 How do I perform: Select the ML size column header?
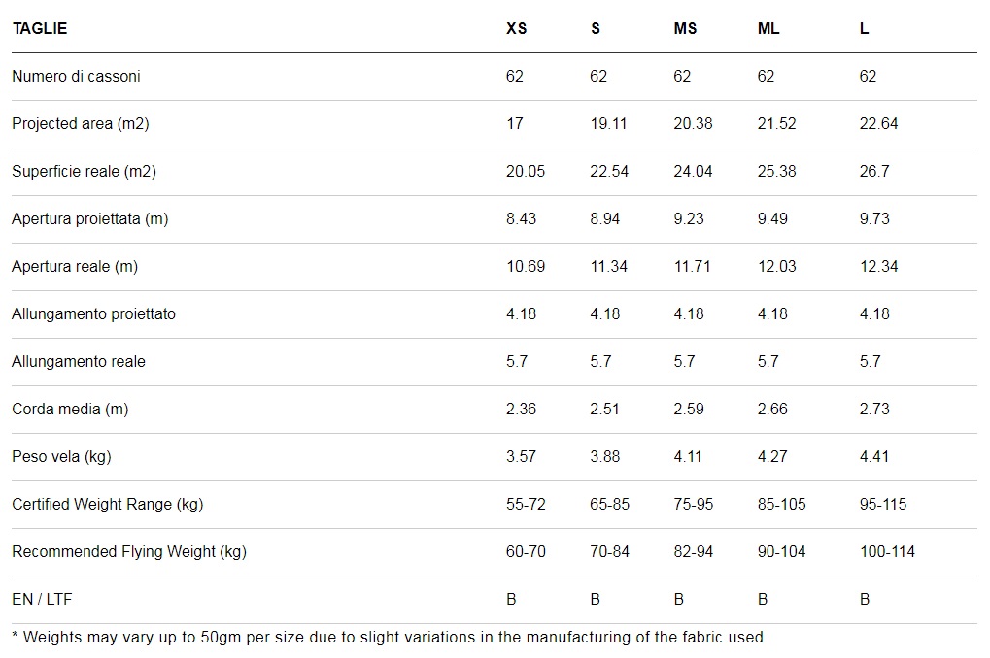click(x=768, y=28)
